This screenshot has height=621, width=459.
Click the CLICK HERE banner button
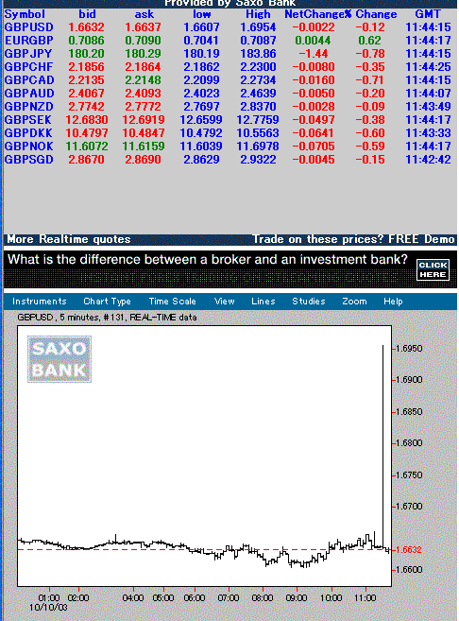[433, 269]
